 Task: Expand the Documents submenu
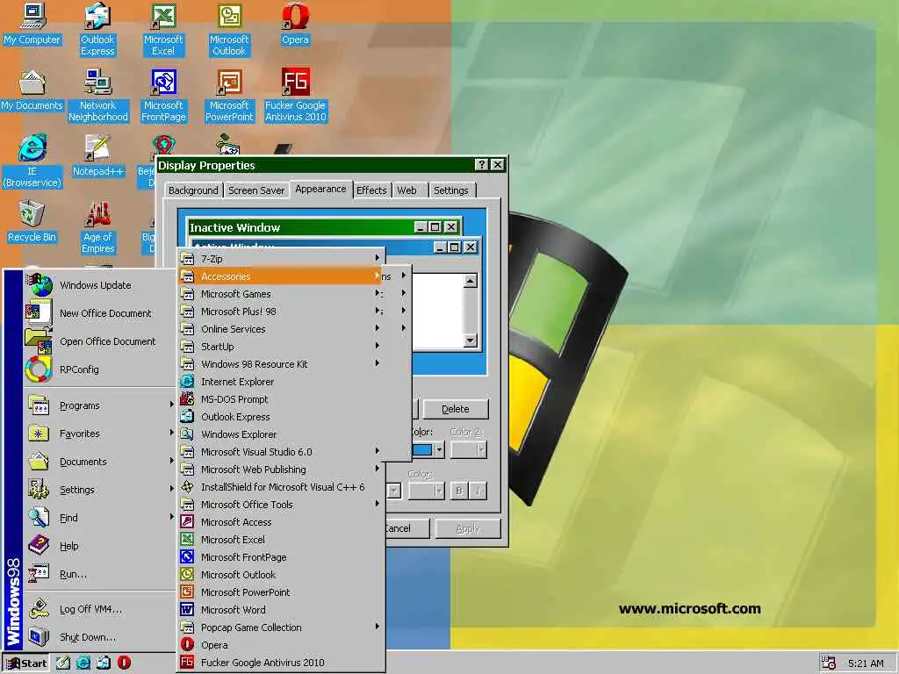[x=100, y=462]
